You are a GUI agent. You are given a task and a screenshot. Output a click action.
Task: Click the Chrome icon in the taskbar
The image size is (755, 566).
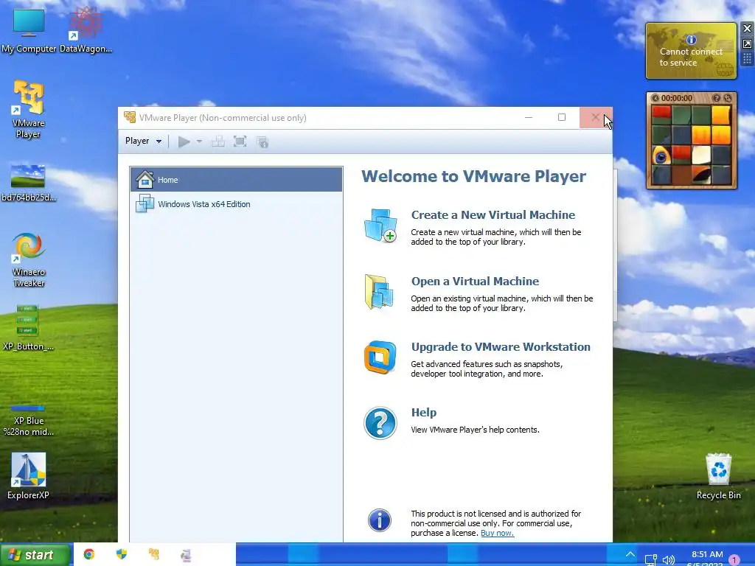(x=89, y=554)
